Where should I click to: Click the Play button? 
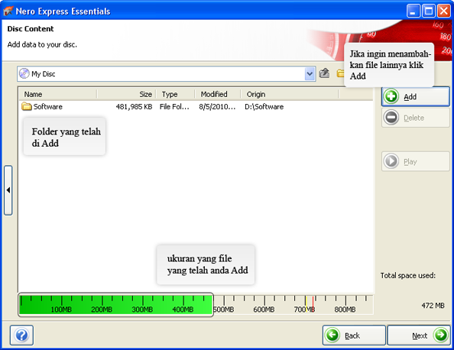coord(416,161)
